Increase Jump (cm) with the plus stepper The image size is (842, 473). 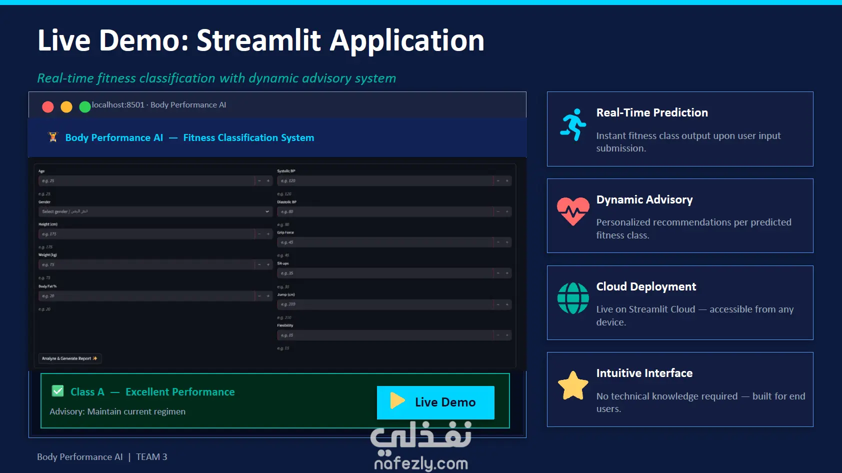[x=507, y=304]
